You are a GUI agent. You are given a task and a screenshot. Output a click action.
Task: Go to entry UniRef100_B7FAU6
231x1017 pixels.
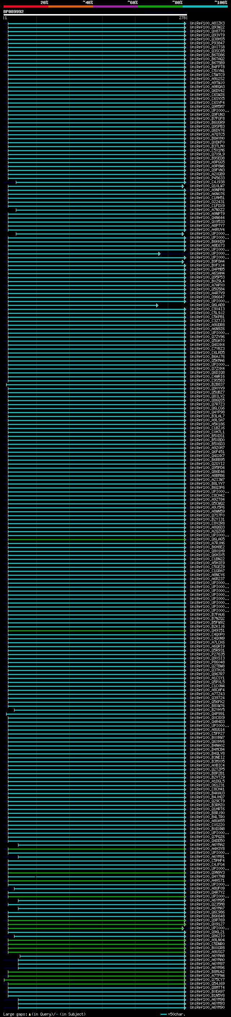(x=207, y=614)
